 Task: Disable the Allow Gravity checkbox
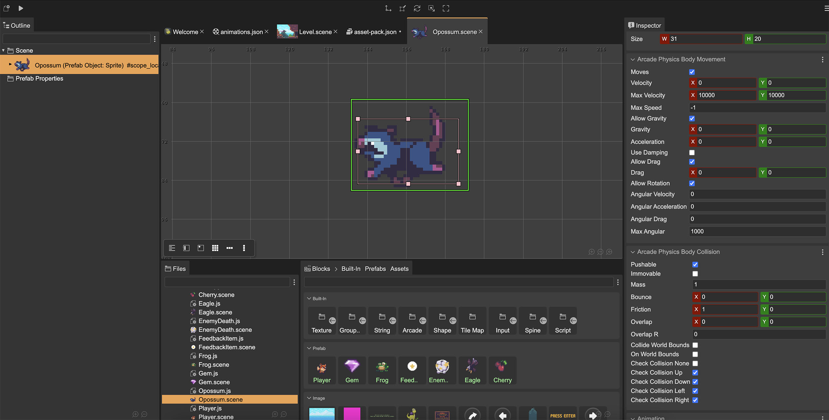pos(692,118)
